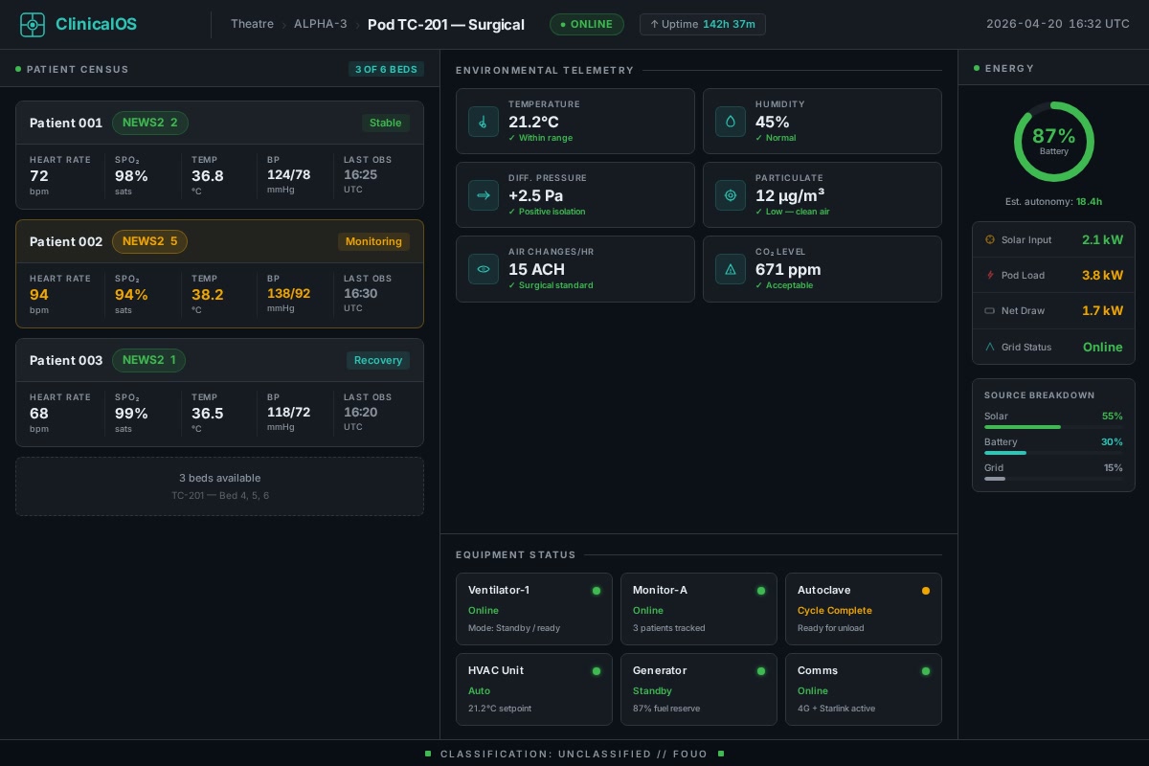Click the Uptime 142h 37m badge

(x=703, y=25)
